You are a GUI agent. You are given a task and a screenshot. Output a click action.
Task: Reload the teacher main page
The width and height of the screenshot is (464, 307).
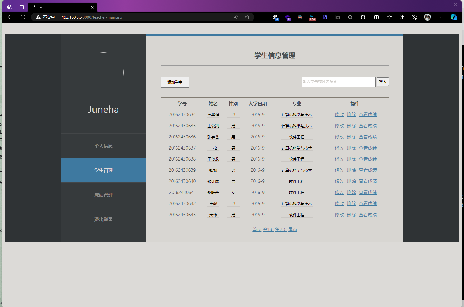[x=23, y=17]
